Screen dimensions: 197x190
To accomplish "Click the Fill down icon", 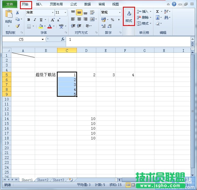I will [x=157, y=18].
